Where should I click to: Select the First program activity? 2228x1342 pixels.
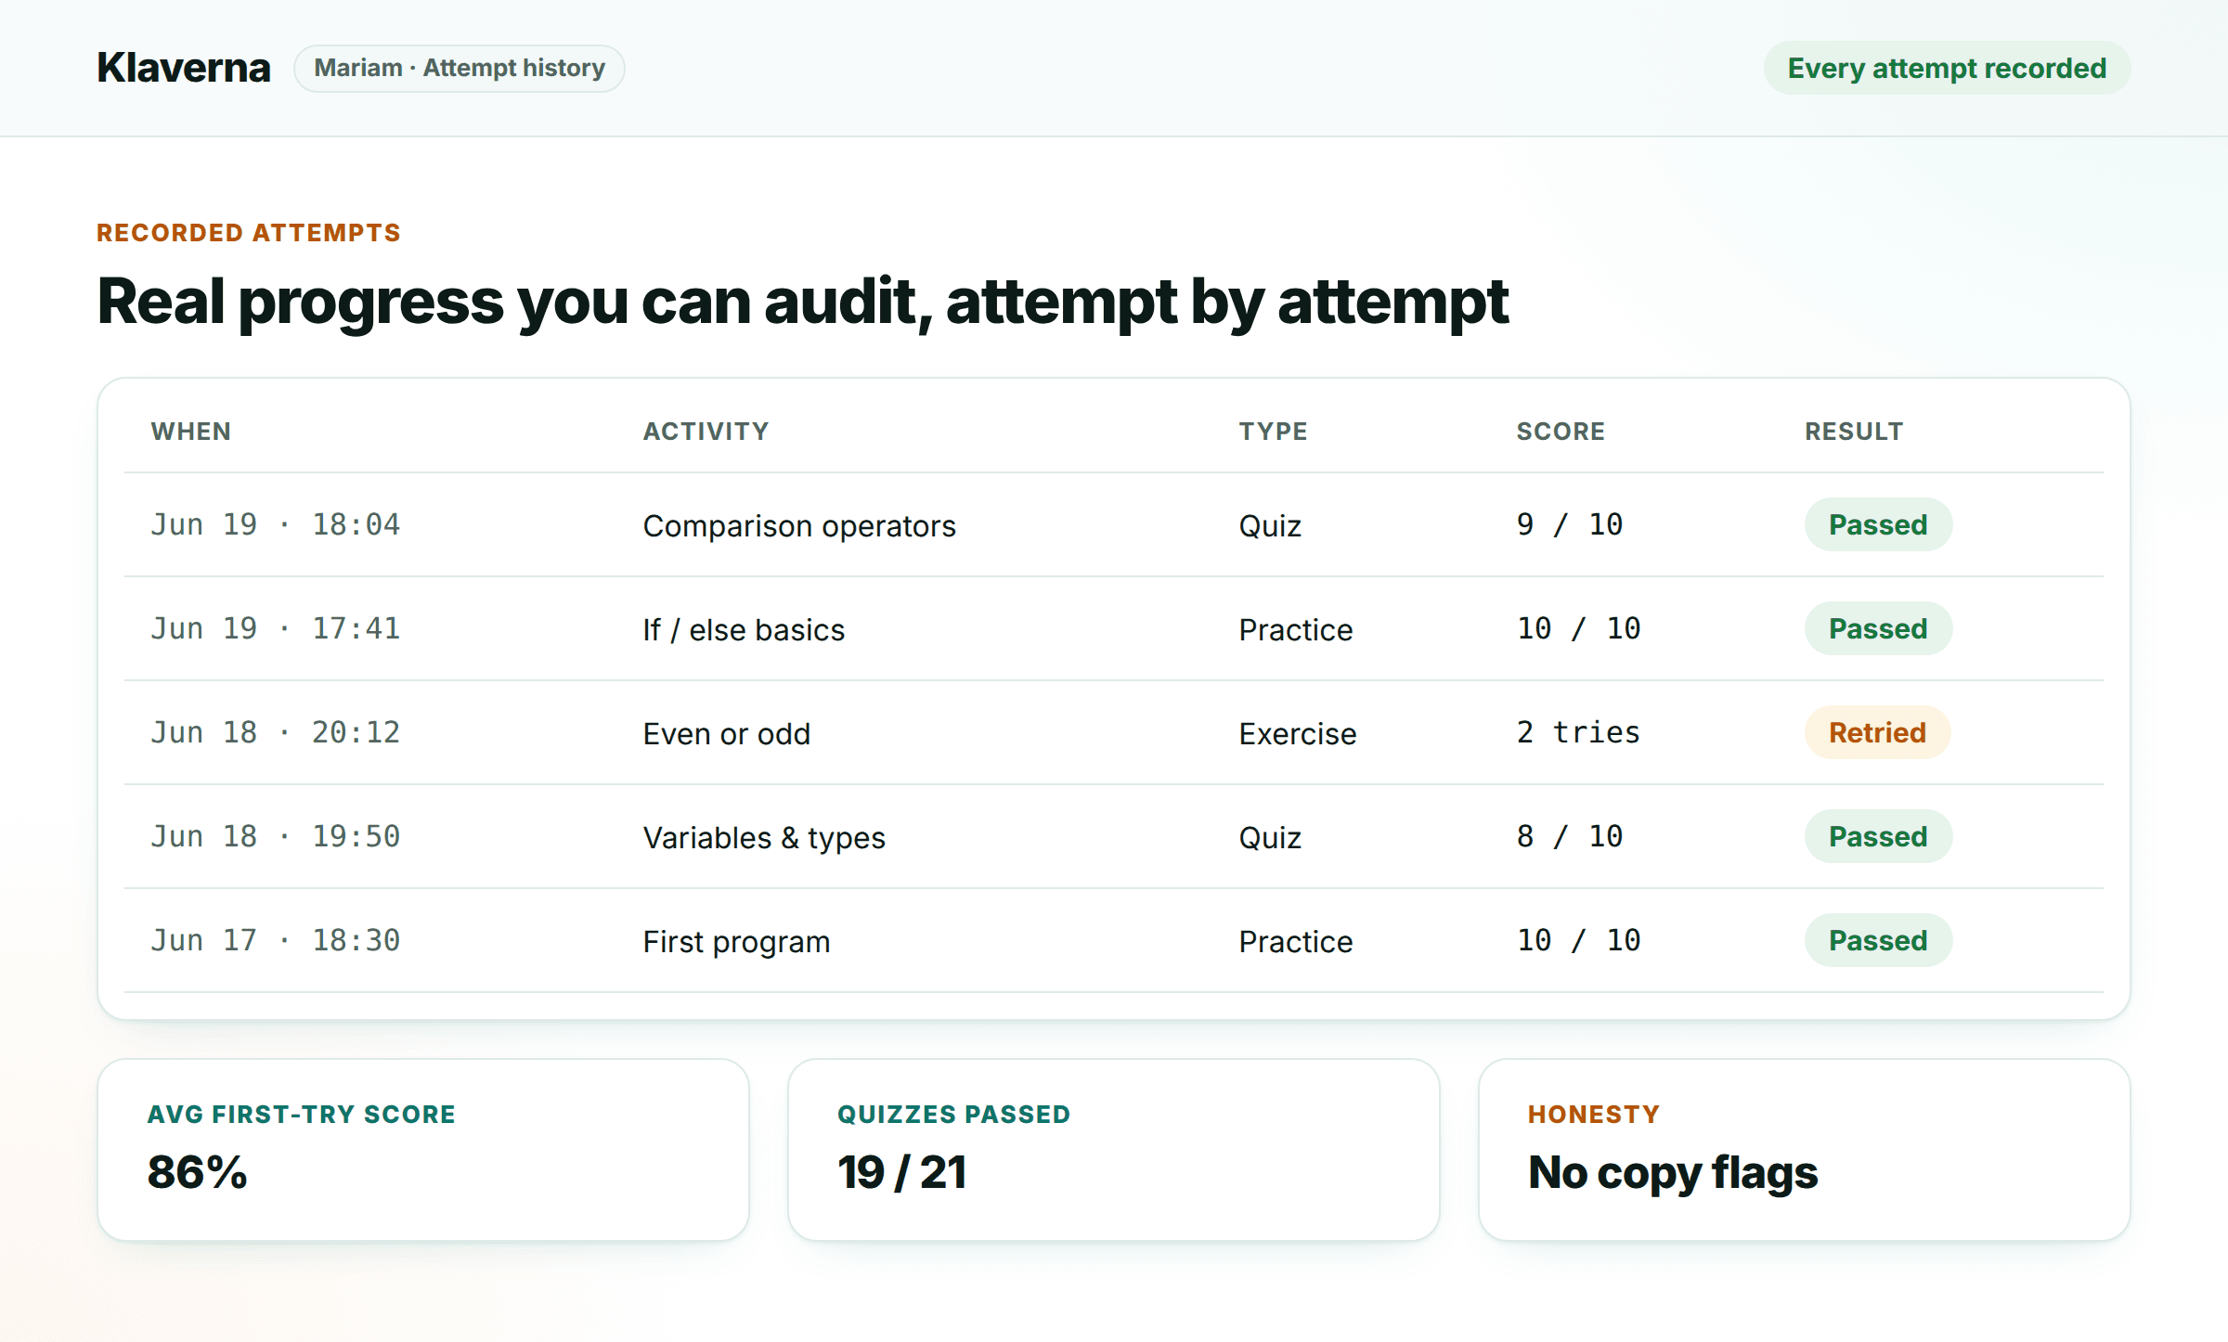pos(737,941)
